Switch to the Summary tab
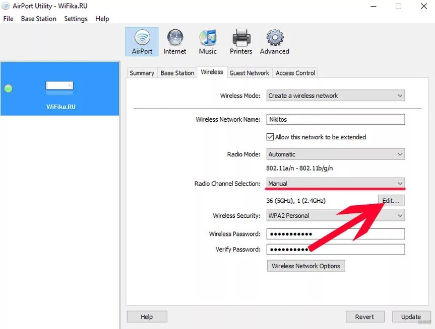 [x=142, y=73]
